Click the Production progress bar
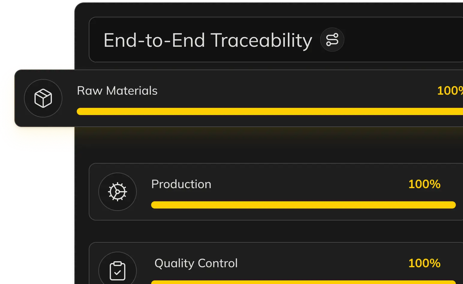463x284 pixels. tap(303, 205)
